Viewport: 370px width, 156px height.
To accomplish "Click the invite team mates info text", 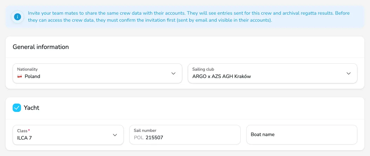I will click(189, 16).
